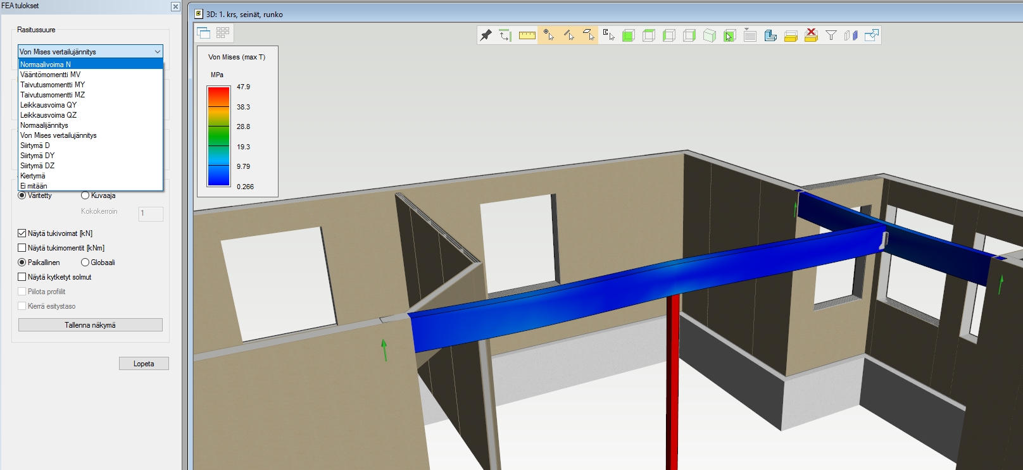1023x470 pixels.
Task: Click the red X yellow box icon
Action: 811,35
